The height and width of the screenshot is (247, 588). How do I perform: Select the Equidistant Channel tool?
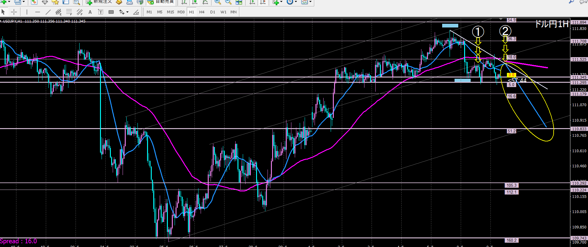tap(59, 12)
